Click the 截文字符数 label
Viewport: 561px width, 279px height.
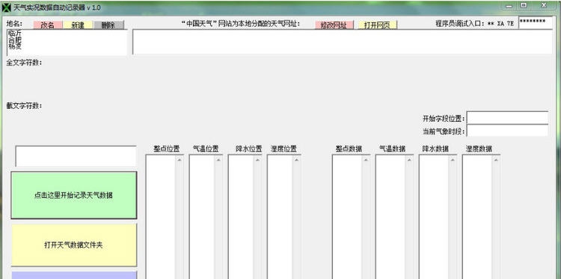tap(25, 106)
